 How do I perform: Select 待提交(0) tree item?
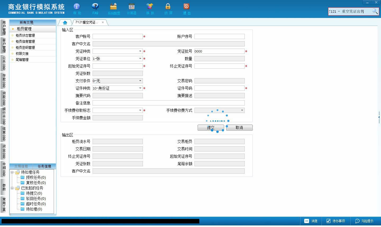point(34,193)
